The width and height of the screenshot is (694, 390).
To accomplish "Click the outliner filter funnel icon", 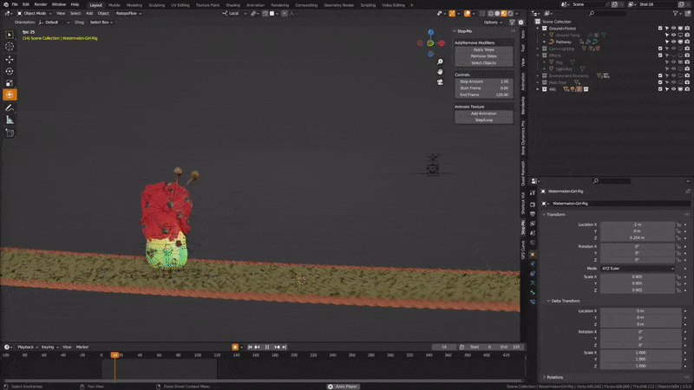I will 676,14.
